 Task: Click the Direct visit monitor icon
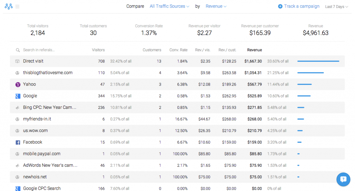[17, 61]
